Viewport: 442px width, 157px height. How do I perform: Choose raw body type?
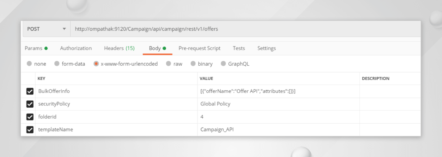pyautogui.click(x=169, y=64)
